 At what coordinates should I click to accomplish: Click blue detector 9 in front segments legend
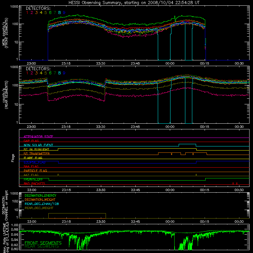coord(64,12)
